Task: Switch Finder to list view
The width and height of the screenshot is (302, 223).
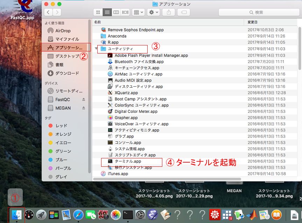Action: click(107, 12)
